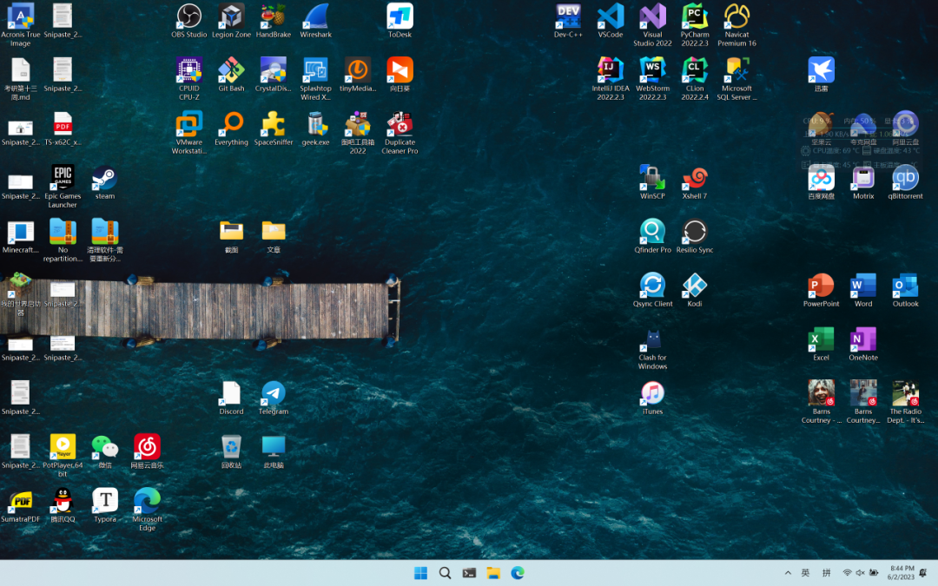938x586 pixels.
Task: Open the CrystalDiskInfo shortcut
Action: (x=274, y=75)
